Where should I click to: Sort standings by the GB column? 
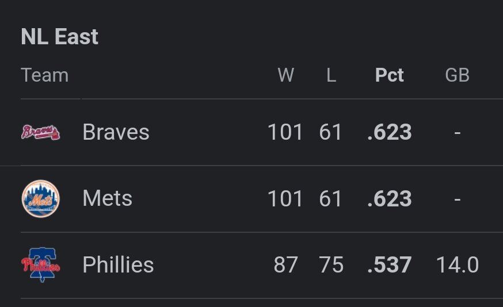click(x=457, y=75)
